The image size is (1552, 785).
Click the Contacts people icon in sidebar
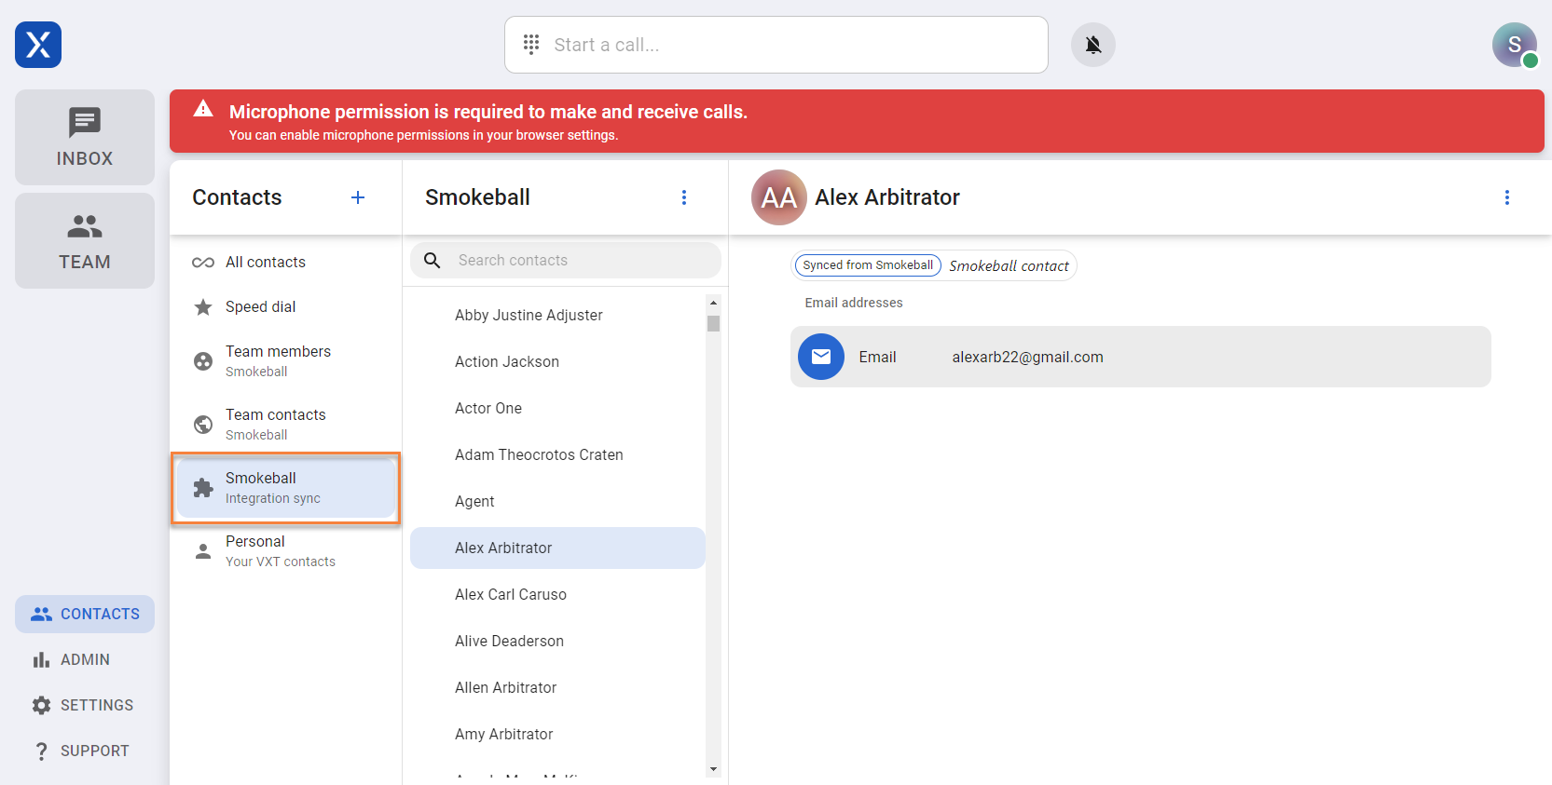[x=41, y=614]
